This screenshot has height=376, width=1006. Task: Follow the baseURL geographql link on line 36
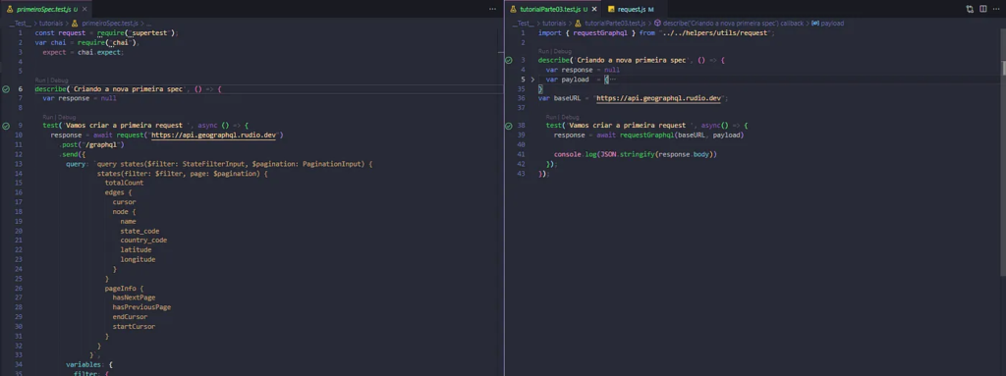659,99
